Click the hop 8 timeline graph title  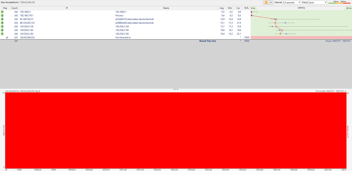[x=23, y=91]
